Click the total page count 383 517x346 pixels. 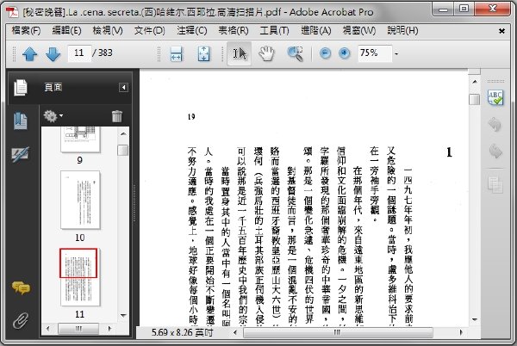click(105, 53)
